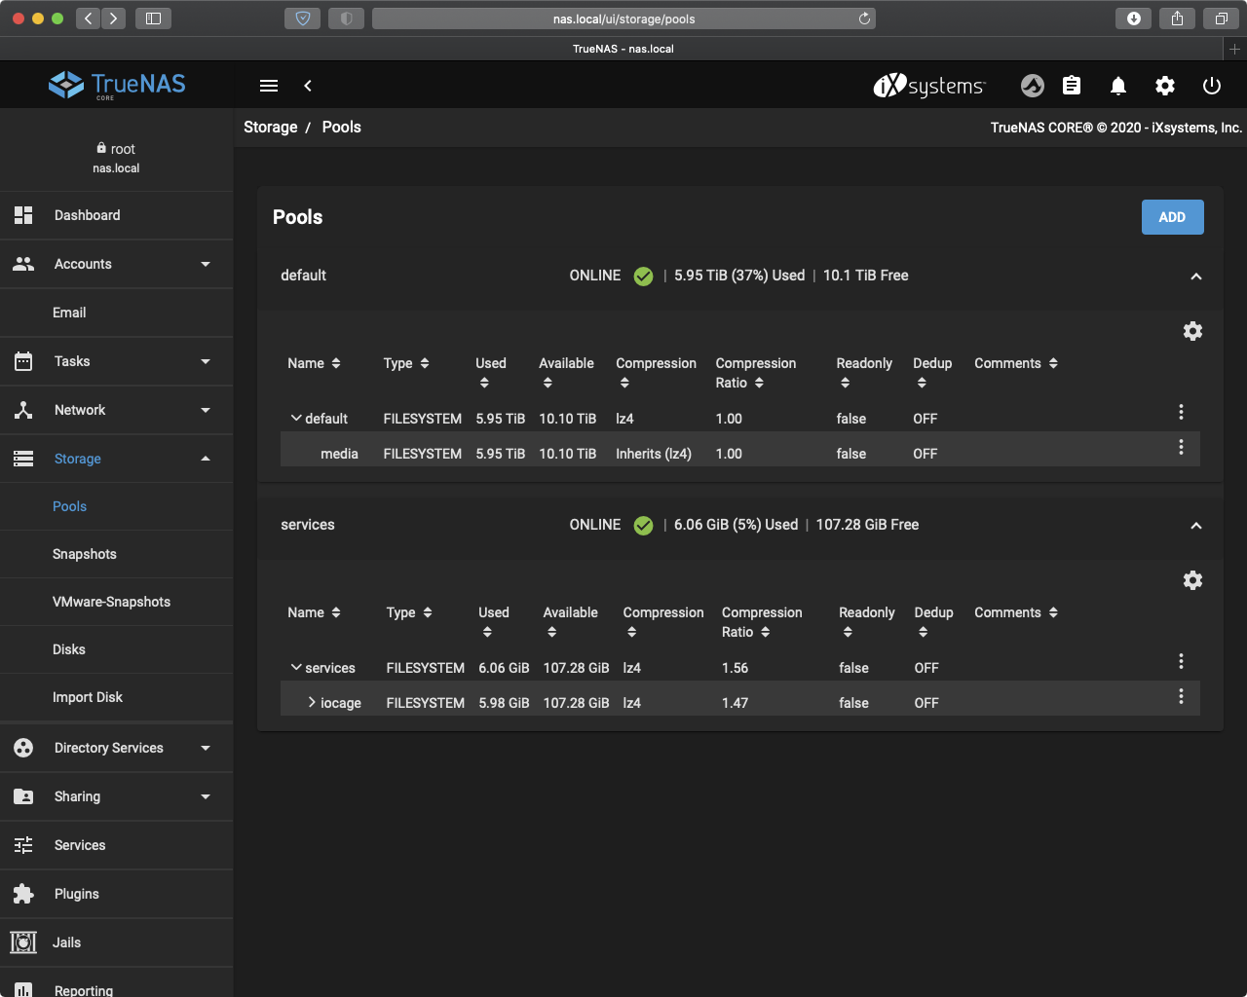Expand the Network menu

coord(117,410)
